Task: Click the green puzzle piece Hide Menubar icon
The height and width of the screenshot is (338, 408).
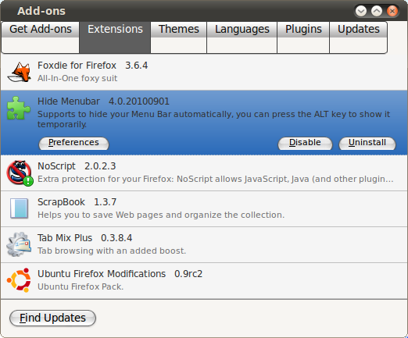Action: pos(19,109)
